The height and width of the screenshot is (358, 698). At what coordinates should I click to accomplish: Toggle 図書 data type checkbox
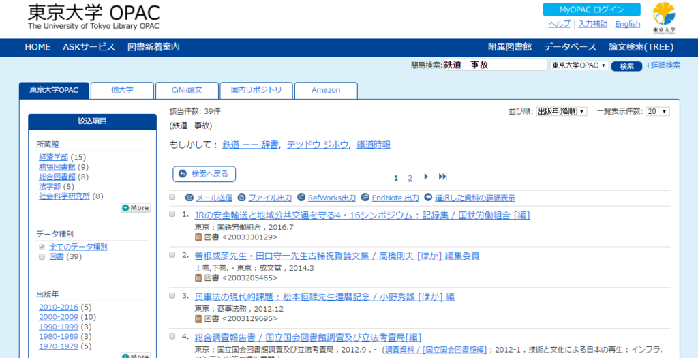point(42,257)
